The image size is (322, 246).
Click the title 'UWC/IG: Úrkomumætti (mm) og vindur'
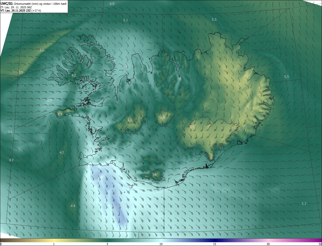33,4
